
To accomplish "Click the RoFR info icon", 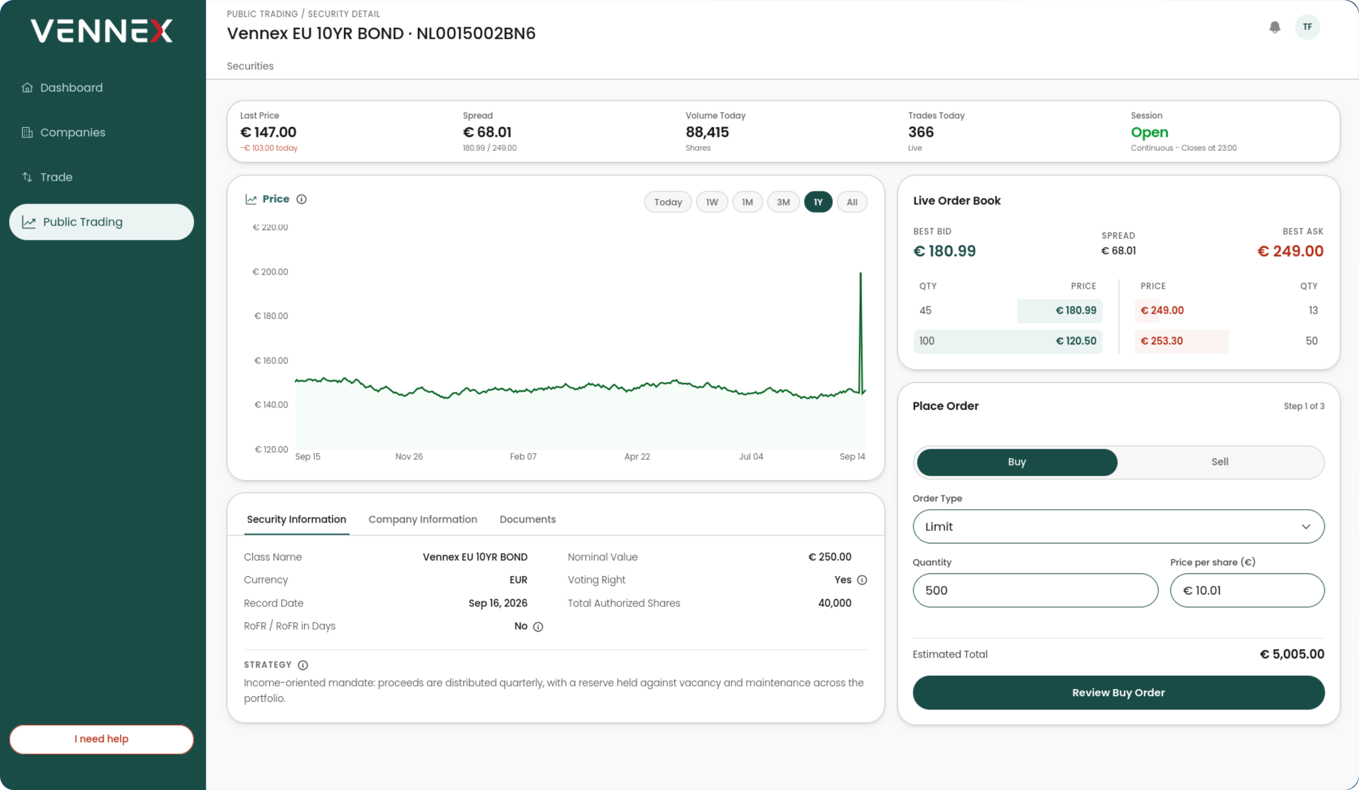I will 538,626.
